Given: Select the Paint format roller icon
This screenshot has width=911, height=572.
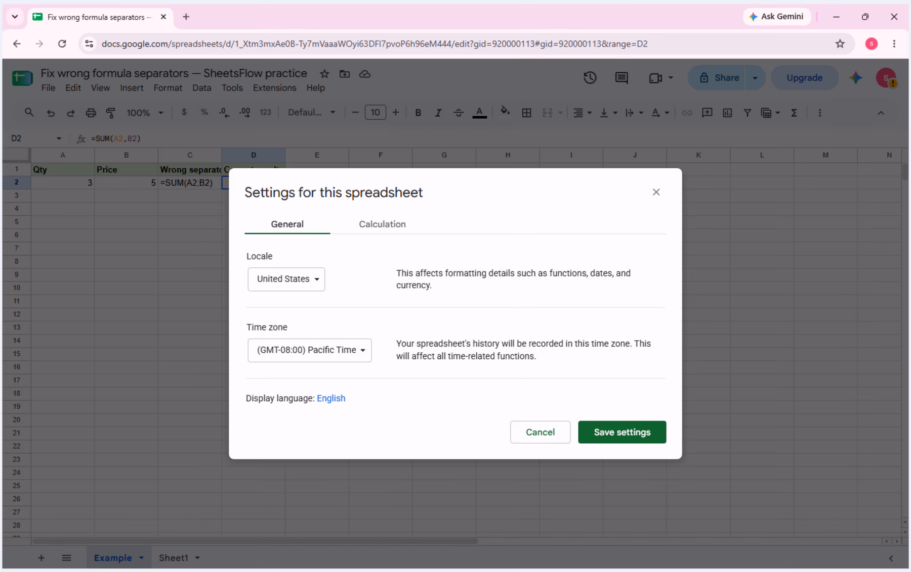Looking at the screenshot, I should pyautogui.click(x=110, y=113).
